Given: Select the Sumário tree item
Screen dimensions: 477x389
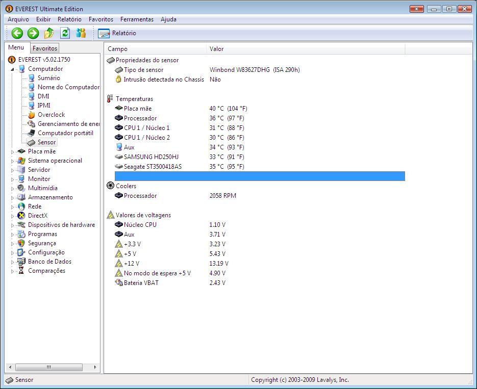Looking at the screenshot, I should point(48,78).
